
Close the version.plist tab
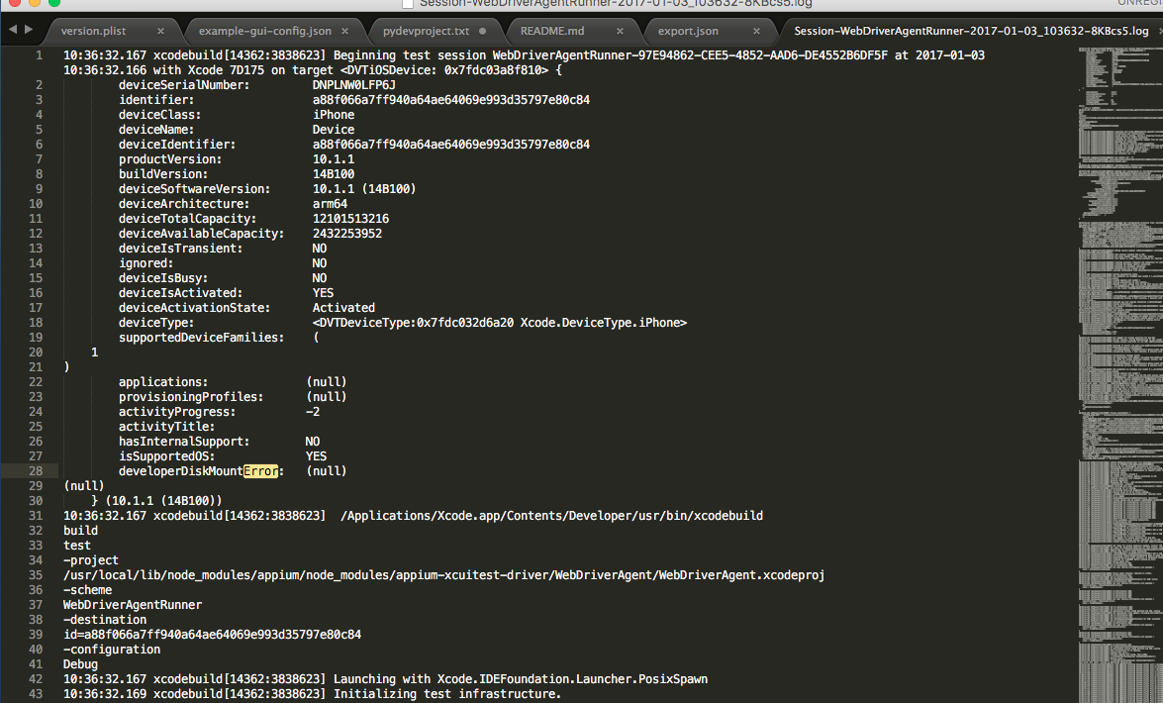point(160,31)
